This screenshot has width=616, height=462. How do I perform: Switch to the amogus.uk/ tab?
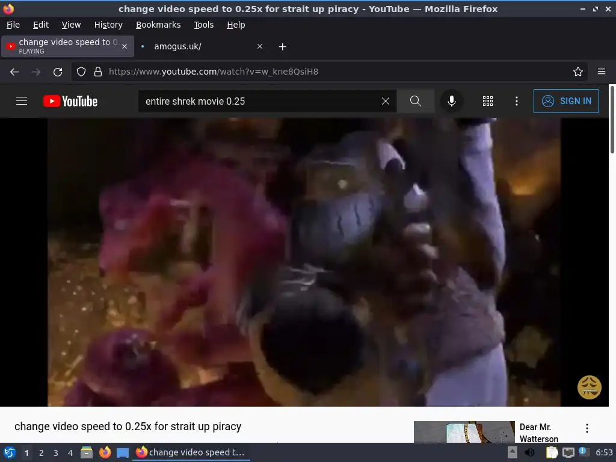click(x=201, y=46)
